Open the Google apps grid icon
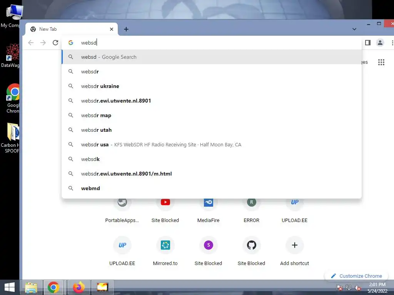This screenshot has height=295, width=394. click(381, 62)
